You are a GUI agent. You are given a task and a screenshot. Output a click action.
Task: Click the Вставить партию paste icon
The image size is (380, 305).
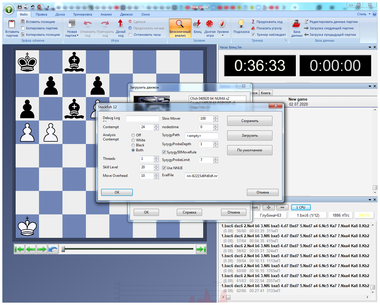pos(12,24)
